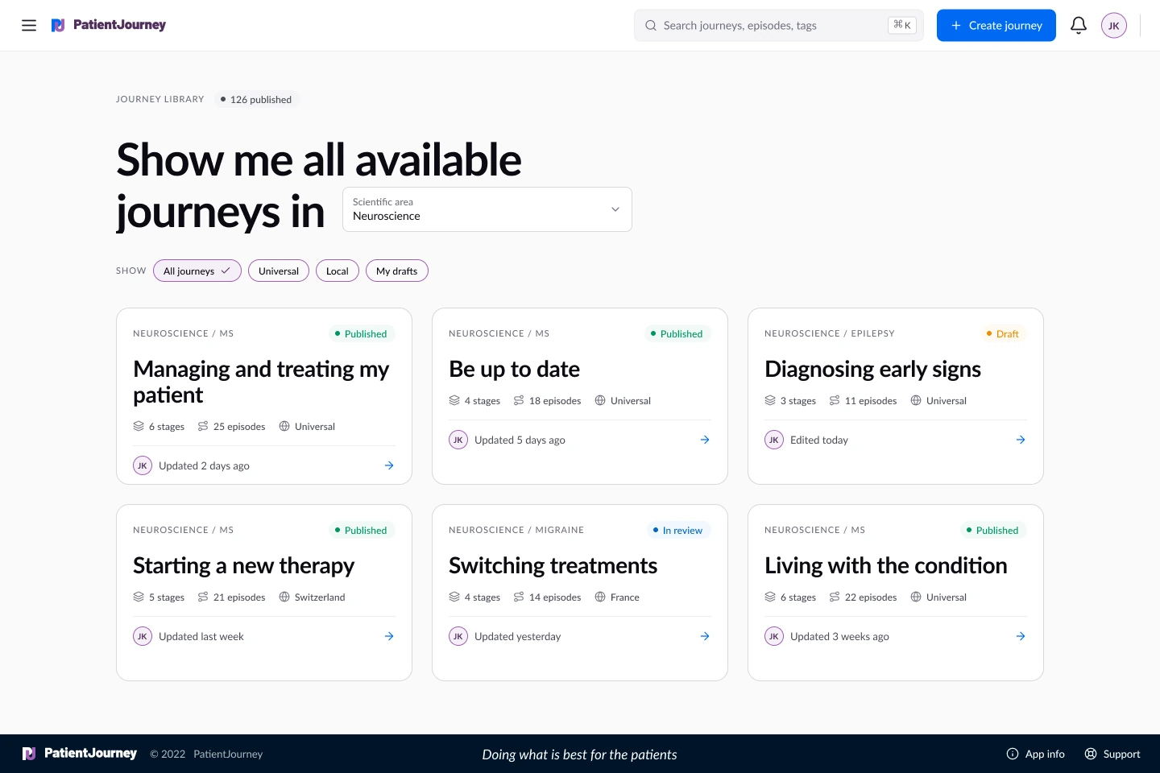Click the Neuroscience / Epilepsy category label

coord(830,333)
